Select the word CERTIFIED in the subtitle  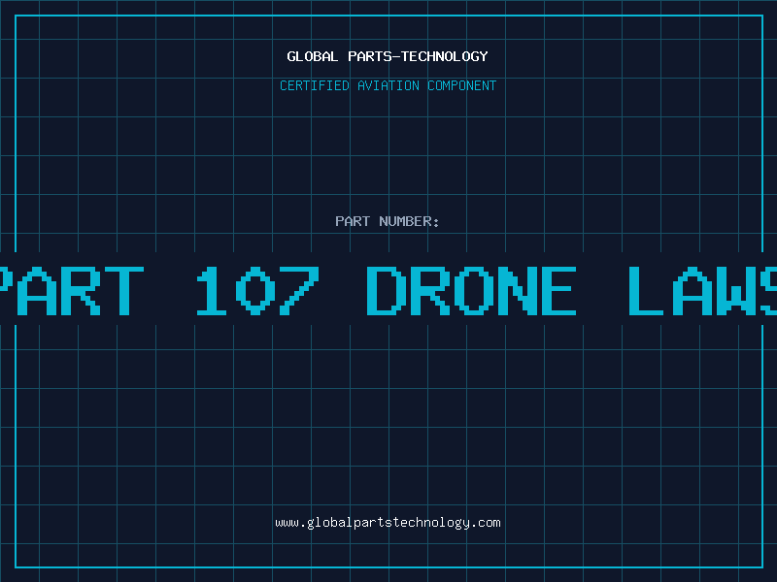click(x=315, y=85)
